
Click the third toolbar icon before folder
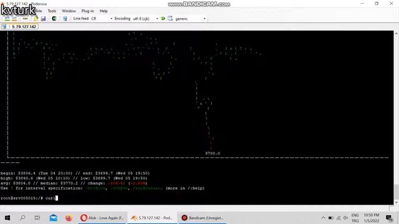(25, 19)
